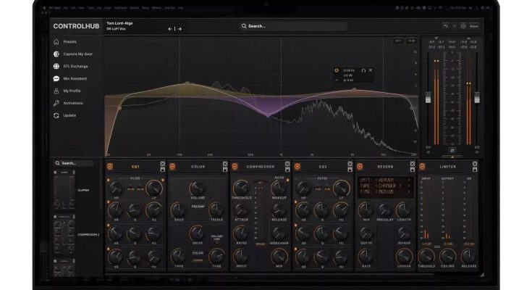Click the Update refresh icon

point(56,115)
